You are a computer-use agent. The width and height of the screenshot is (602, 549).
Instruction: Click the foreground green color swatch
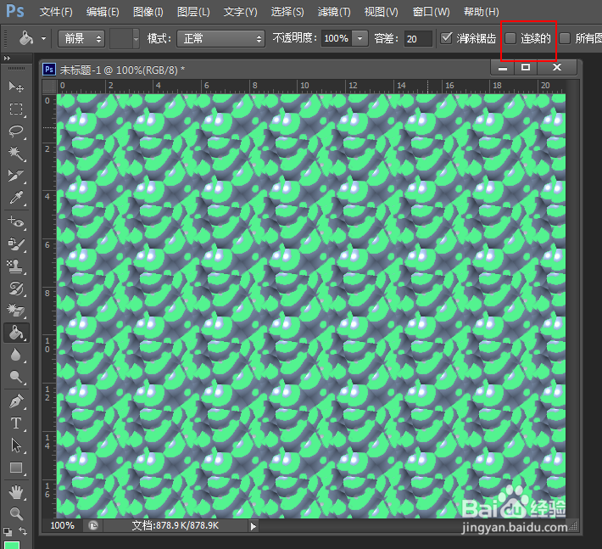[x=12, y=545]
